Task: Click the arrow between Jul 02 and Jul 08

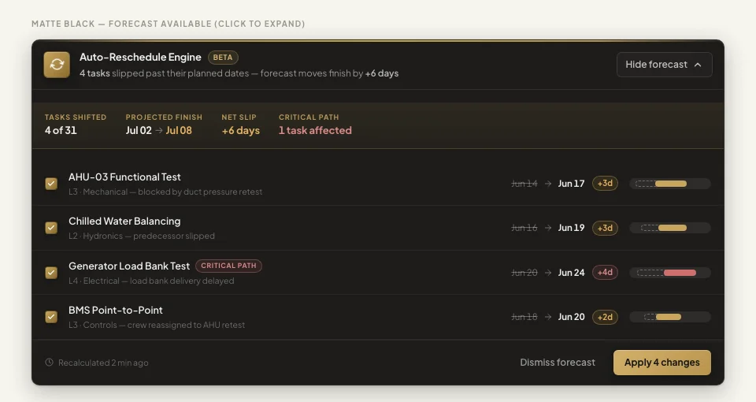Action: click(158, 130)
